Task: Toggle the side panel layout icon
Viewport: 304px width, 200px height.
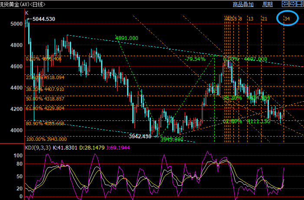Action: point(300,4)
